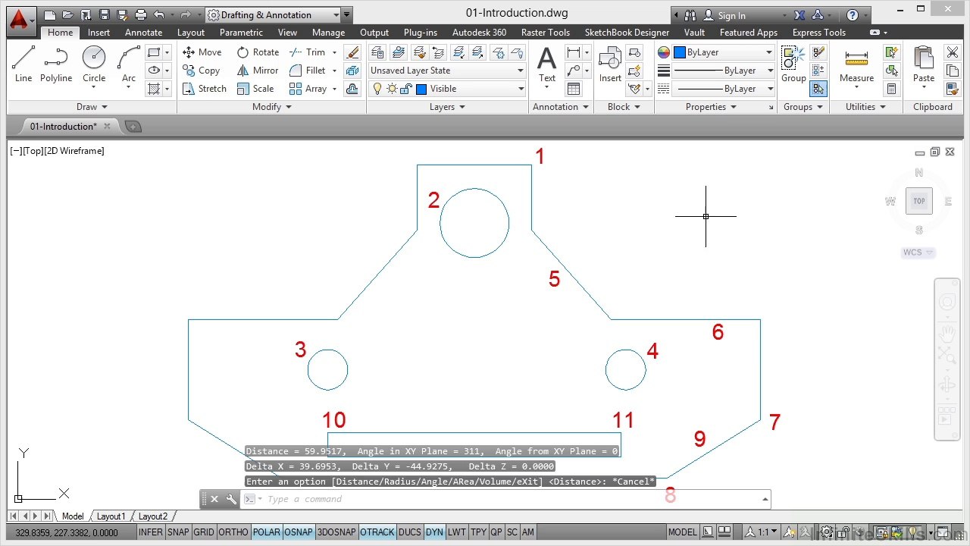
Task: Click the Print icon in quick access toolbar
Action: (x=140, y=15)
